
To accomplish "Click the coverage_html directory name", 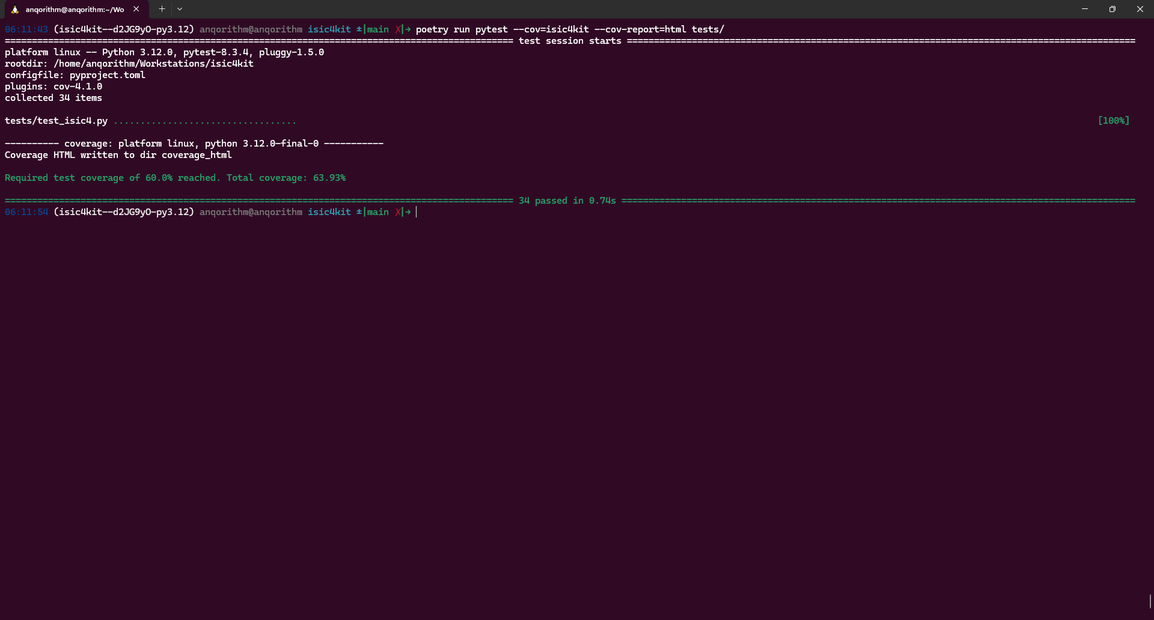I will (197, 155).
